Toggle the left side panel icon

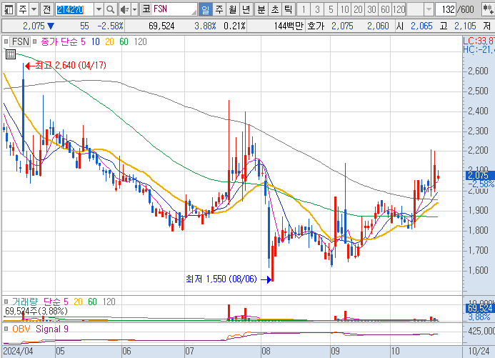pyautogui.click(x=9, y=9)
